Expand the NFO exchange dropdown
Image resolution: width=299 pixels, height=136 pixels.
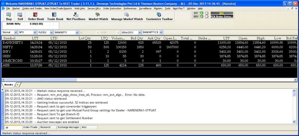coord(35,33)
